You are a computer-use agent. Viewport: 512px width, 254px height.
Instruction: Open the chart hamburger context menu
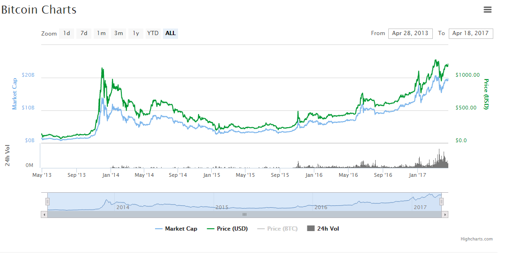coord(487,10)
